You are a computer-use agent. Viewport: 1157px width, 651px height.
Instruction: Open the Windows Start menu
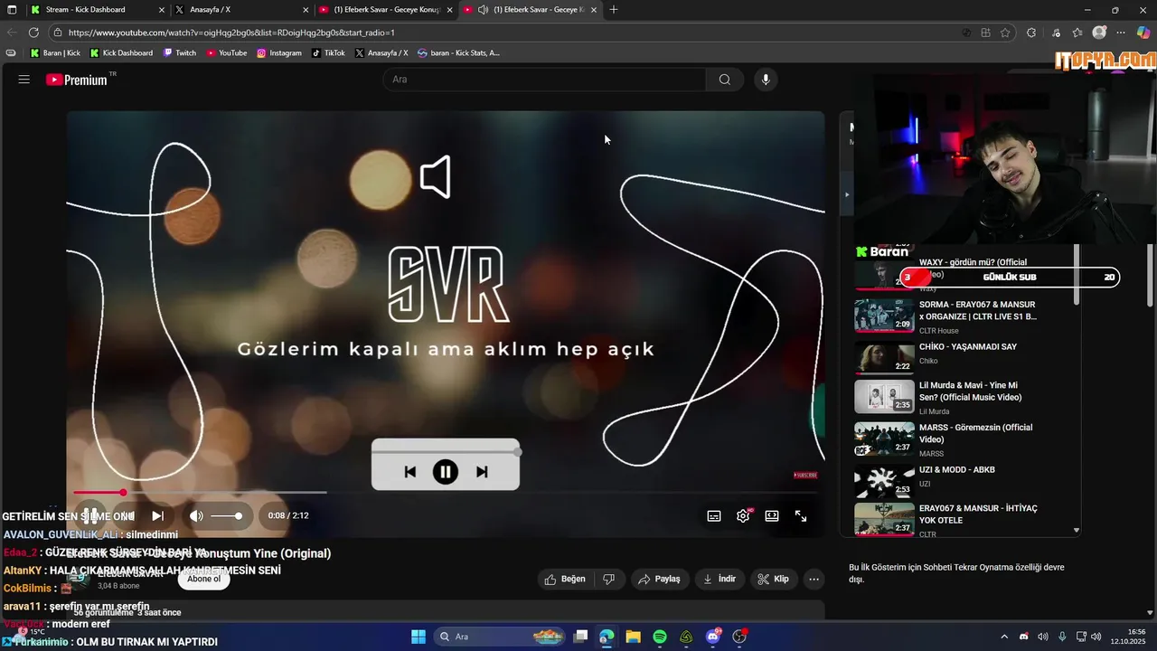point(419,637)
